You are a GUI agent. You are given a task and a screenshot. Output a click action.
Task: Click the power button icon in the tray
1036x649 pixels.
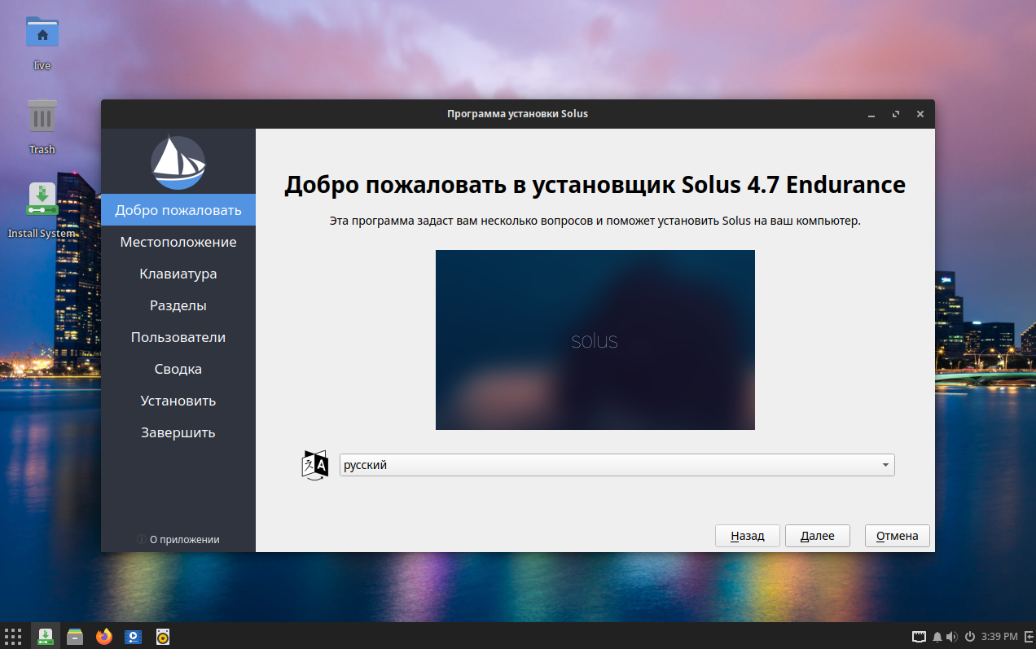[x=968, y=636]
